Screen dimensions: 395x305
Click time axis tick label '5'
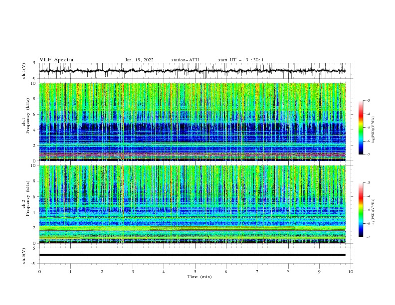tap(195, 272)
